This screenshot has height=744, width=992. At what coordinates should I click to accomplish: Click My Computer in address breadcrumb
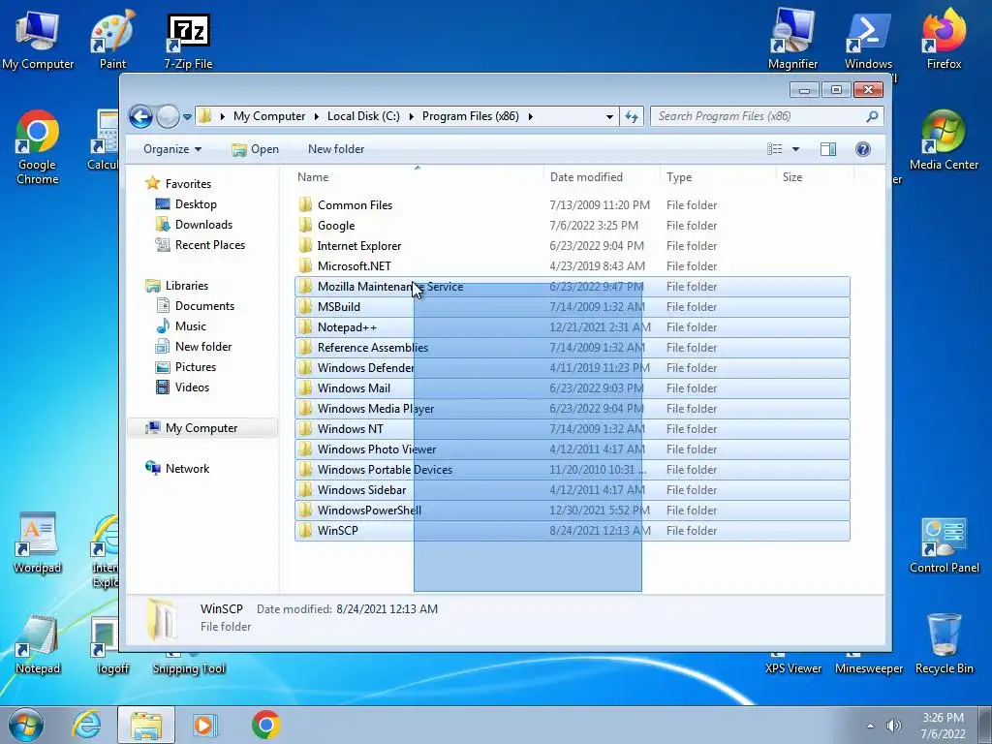269,116
